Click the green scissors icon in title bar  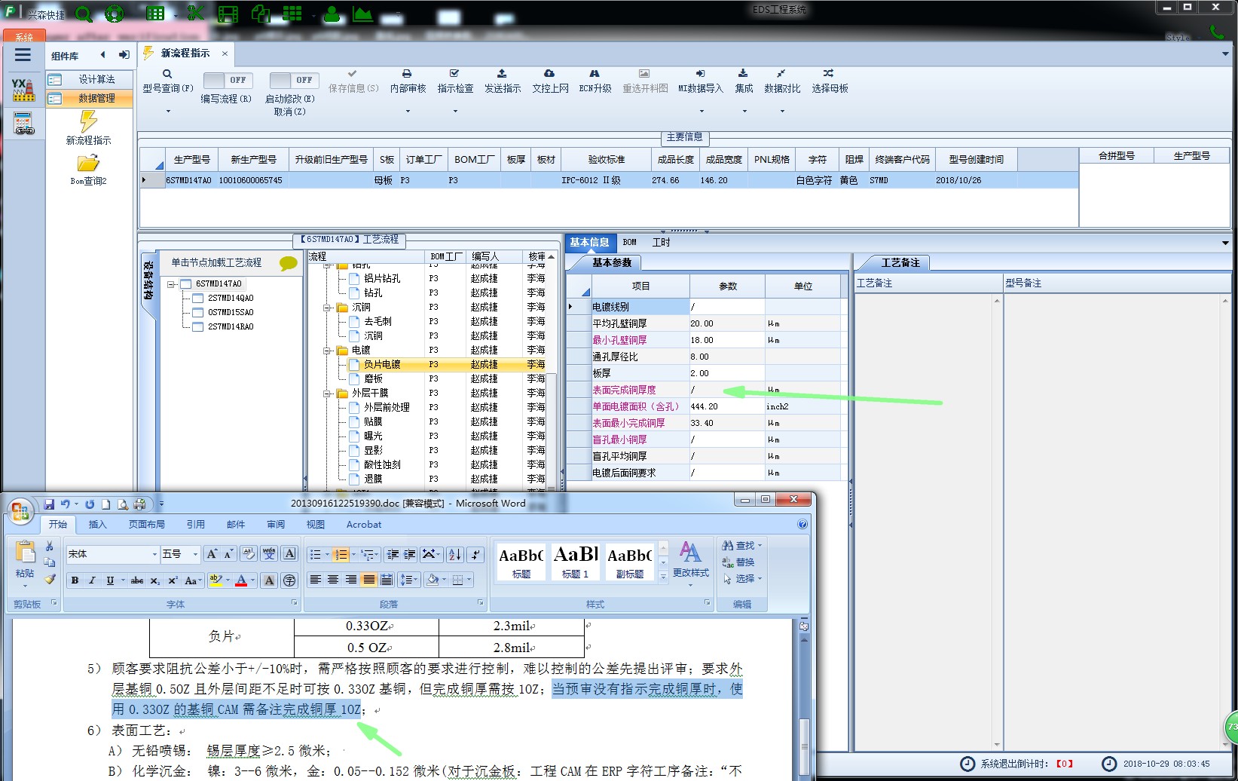pos(195,14)
